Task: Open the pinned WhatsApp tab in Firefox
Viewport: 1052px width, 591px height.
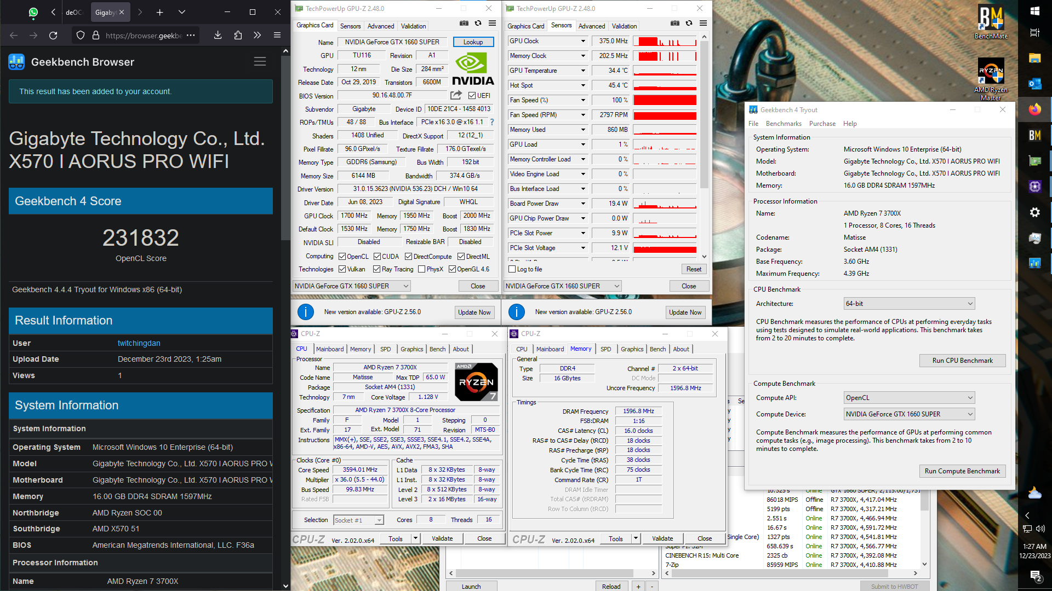Action: click(33, 12)
